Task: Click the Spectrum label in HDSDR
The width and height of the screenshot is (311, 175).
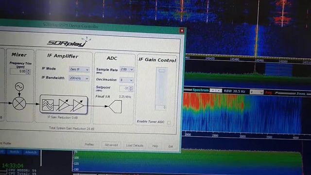Action: [x=200, y=90]
